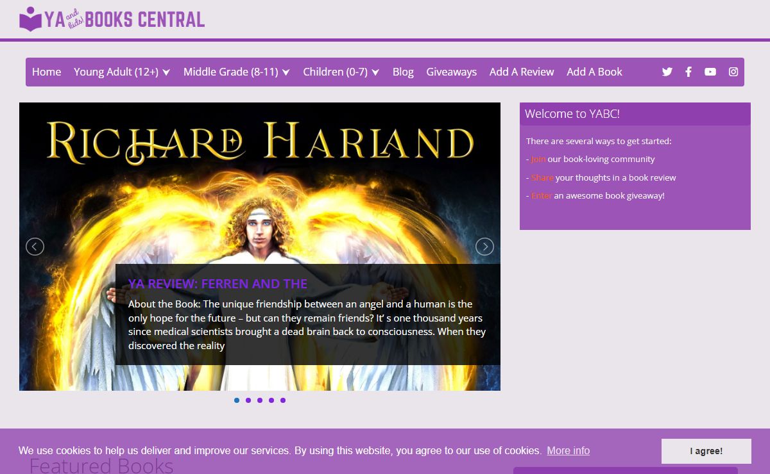Click More info cookie link
Screen dimensions: 770x474
pyautogui.click(x=569, y=450)
